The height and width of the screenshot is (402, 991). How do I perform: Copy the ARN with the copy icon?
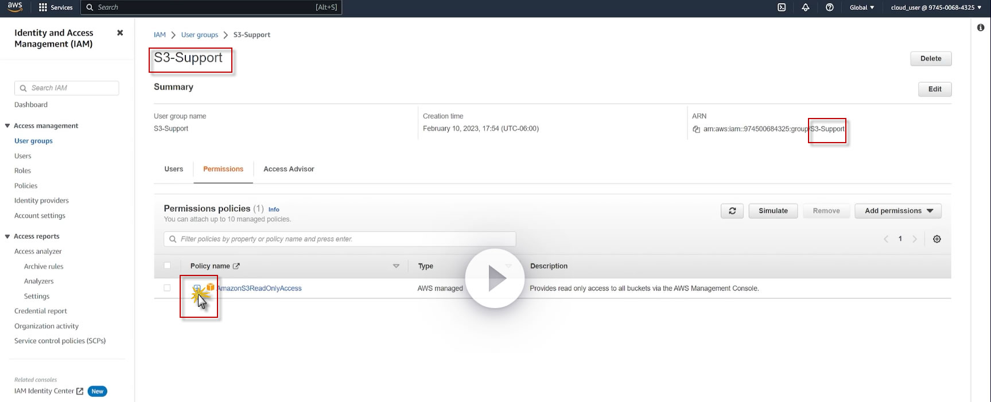click(696, 129)
